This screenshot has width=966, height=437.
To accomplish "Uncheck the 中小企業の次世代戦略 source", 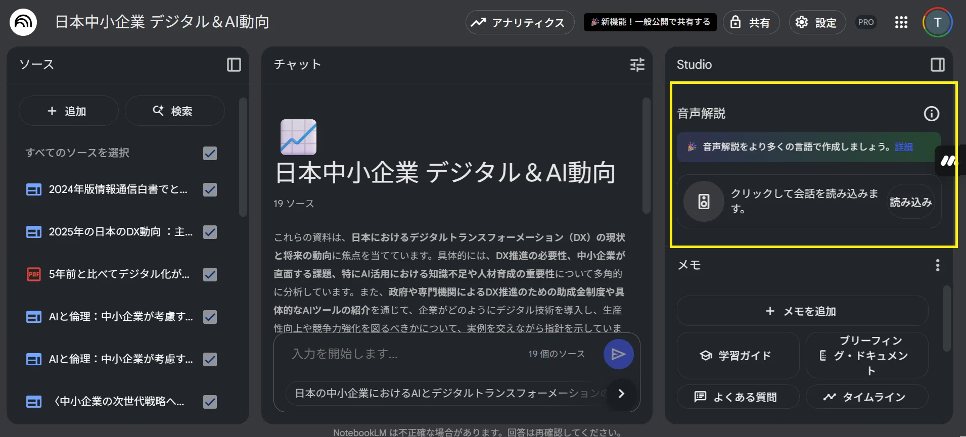I will click(210, 402).
